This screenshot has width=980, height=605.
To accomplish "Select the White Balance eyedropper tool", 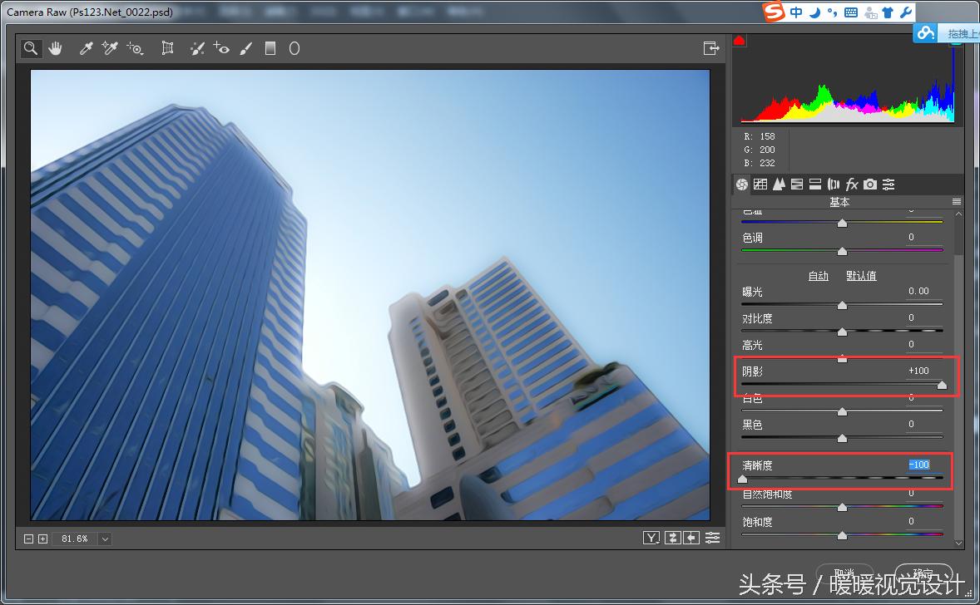I will 86,49.
